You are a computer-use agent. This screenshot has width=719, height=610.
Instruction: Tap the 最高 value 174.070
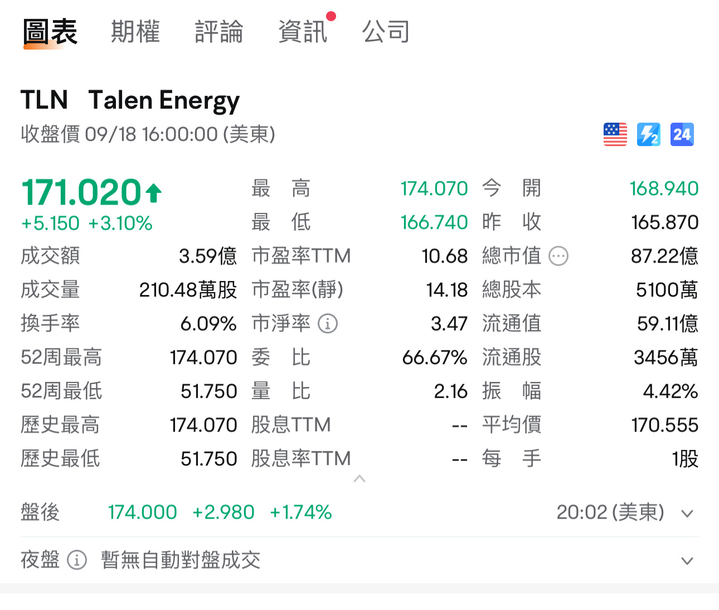click(x=434, y=188)
